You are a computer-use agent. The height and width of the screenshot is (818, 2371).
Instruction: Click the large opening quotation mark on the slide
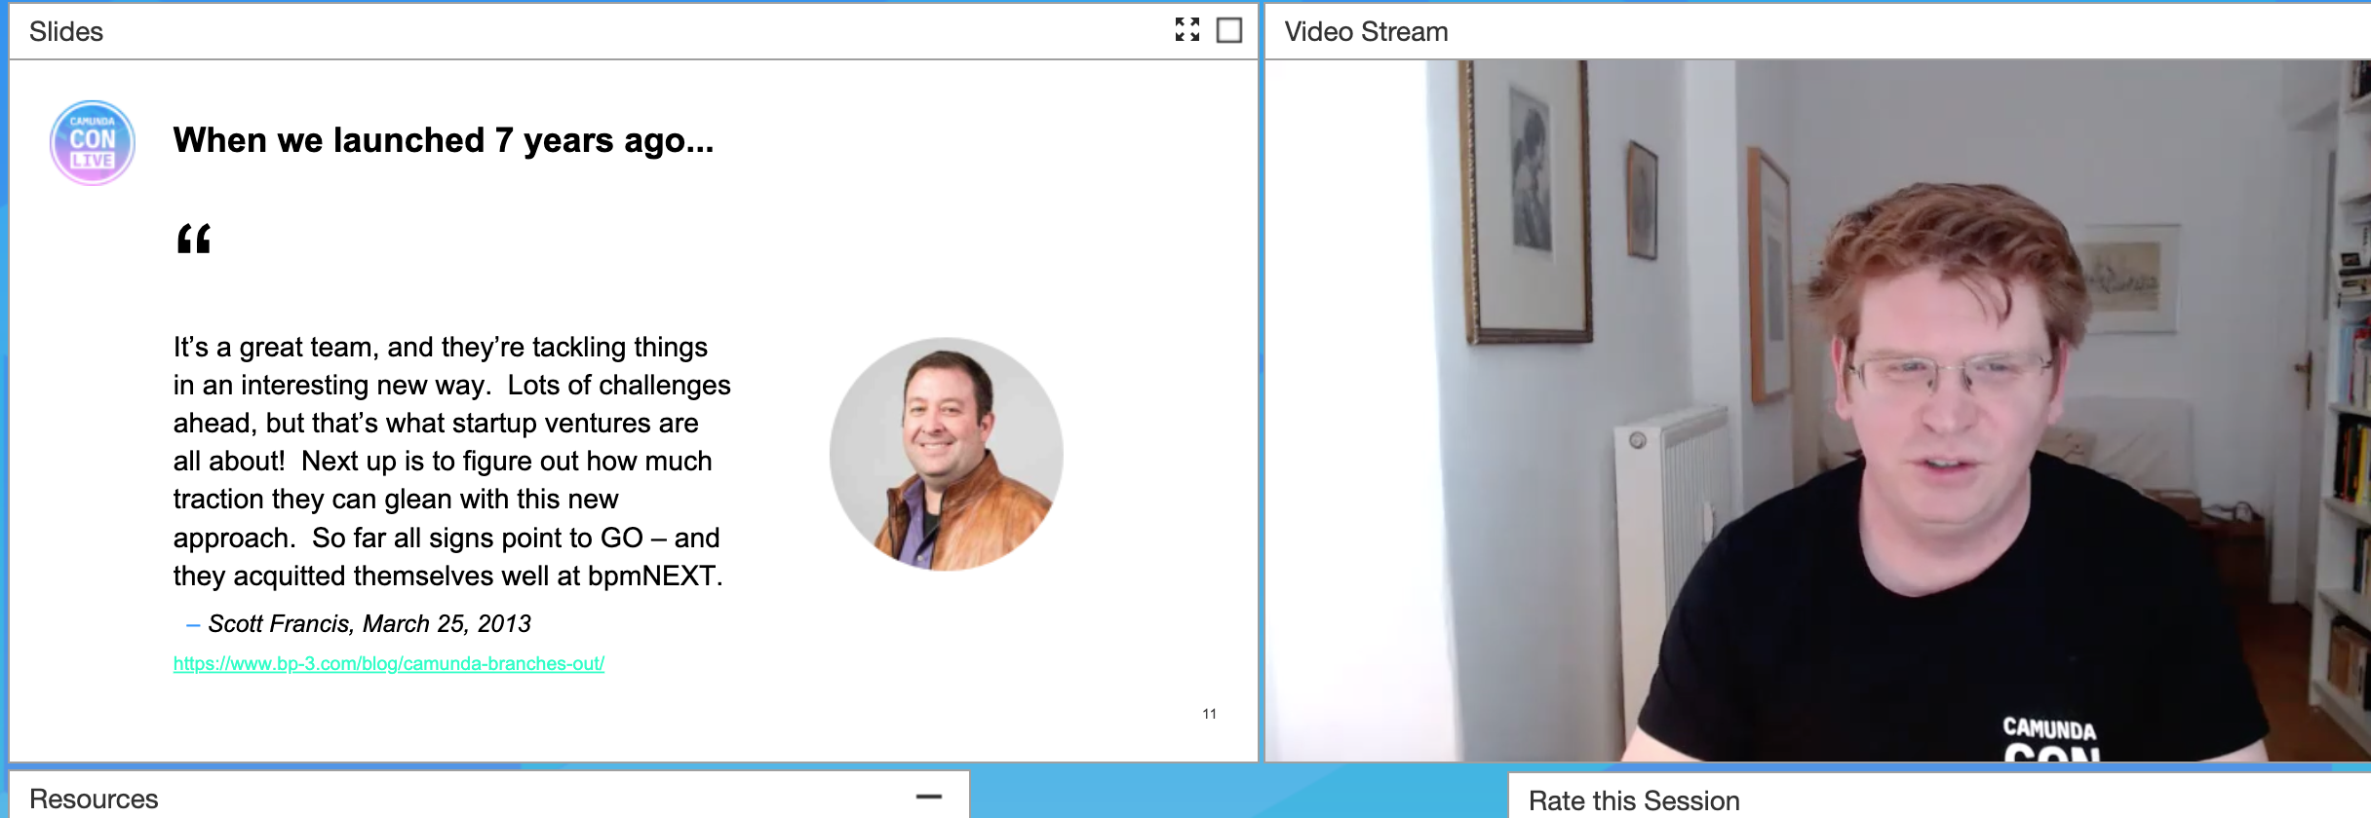click(193, 239)
